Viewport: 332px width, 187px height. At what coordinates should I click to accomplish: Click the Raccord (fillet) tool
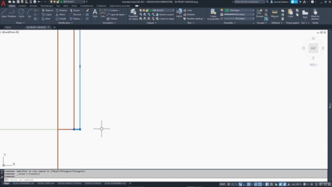pyautogui.click(x=75, y=15)
